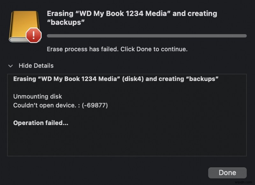This screenshot has width=255, height=185.
Task: Click inside the details log area
Action: (x=127, y=140)
